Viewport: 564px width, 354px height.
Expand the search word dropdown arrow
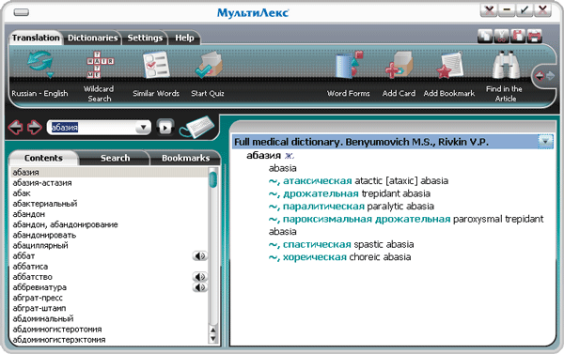tap(143, 127)
